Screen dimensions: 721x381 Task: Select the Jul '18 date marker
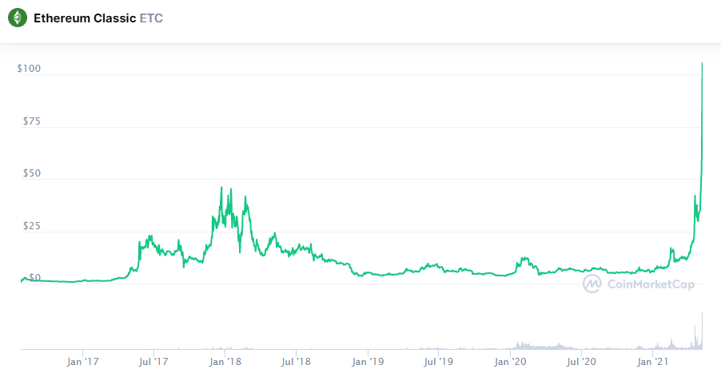[x=296, y=363]
